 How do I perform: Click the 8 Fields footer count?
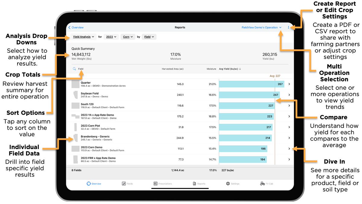pos(76,170)
